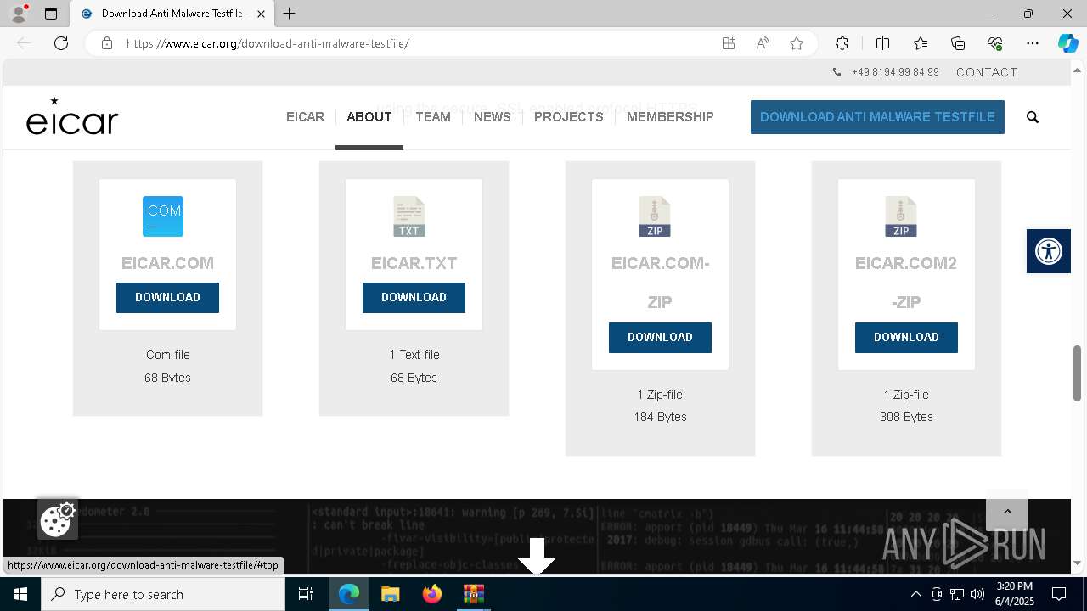Reload the page with the refresh icon
1087x611 pixels.
pos(61,43)
